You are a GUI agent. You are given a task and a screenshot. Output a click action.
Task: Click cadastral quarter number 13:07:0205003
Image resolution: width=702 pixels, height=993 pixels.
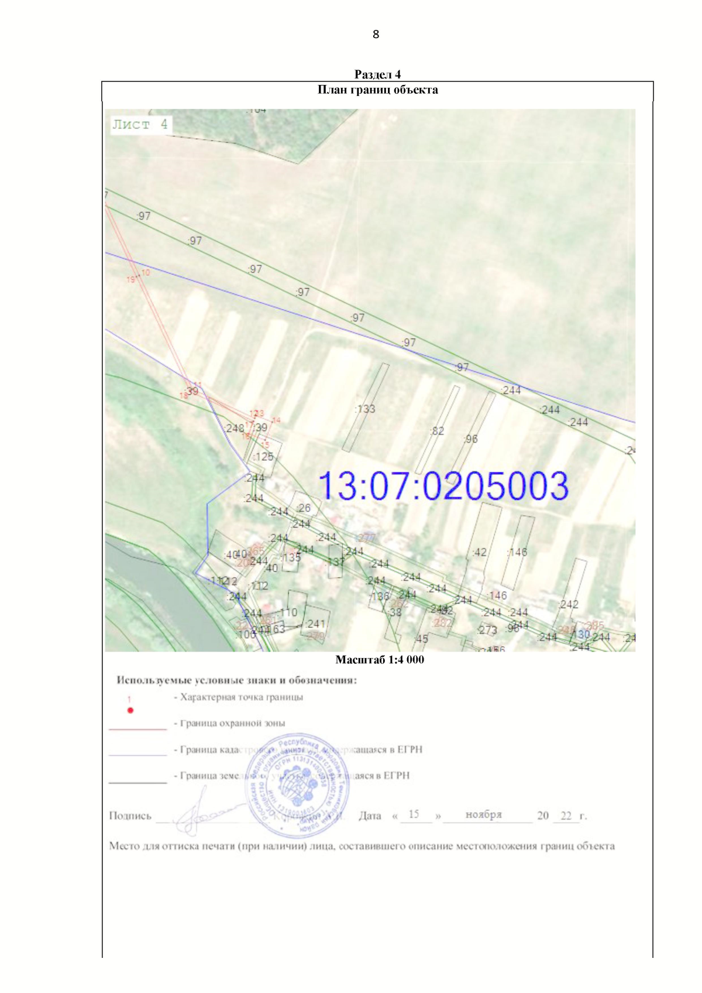pos(443,486)
